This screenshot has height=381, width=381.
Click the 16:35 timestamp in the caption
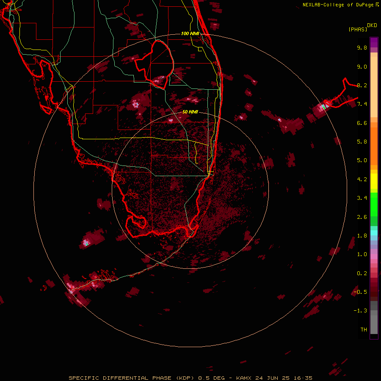(303, 378)
